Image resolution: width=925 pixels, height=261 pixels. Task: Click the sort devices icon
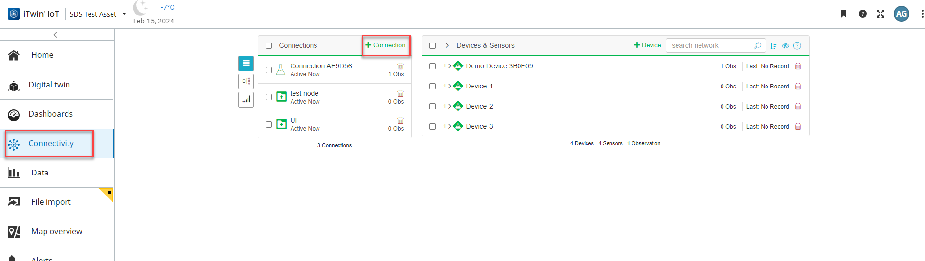tap(773, 46)
